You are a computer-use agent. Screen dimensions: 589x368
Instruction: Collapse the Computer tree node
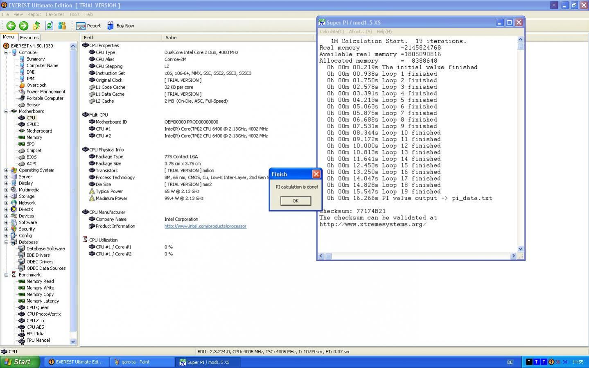[6, 52]
